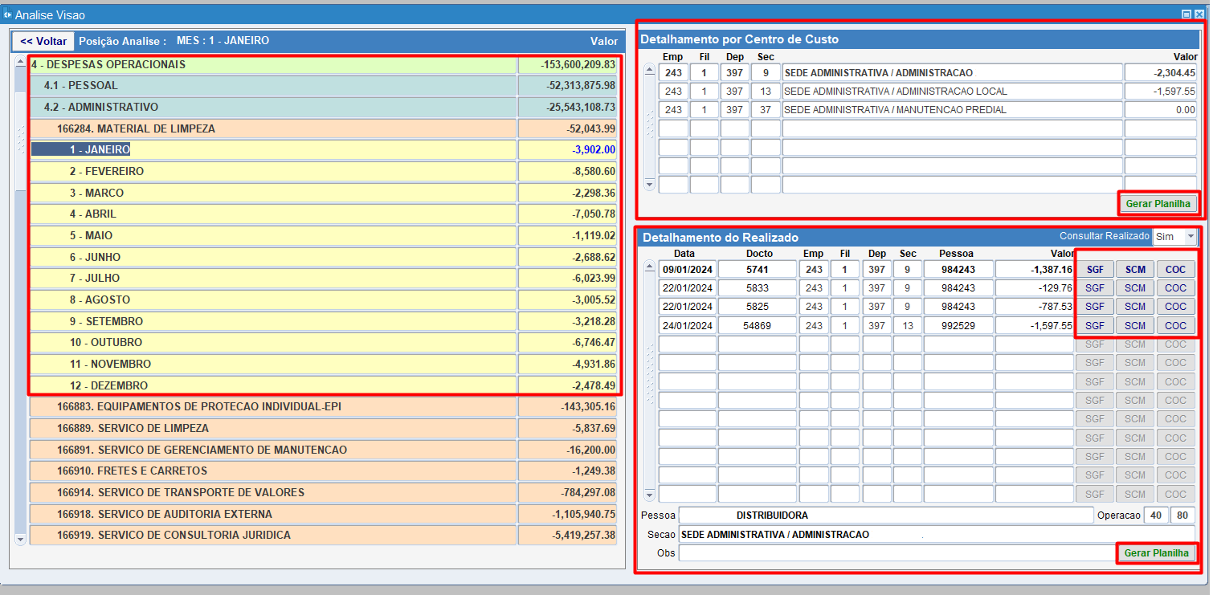This screenshot has width=1213, height=595.
Task: Open SCM for document 5833
Action: [1135, 287]
